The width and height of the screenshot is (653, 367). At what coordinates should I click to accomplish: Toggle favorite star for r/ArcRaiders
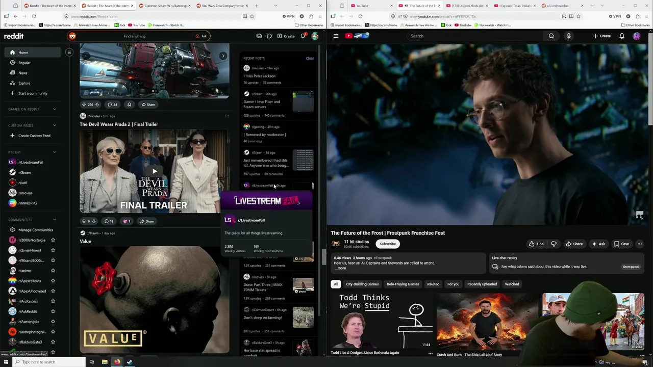coord(53,301)
